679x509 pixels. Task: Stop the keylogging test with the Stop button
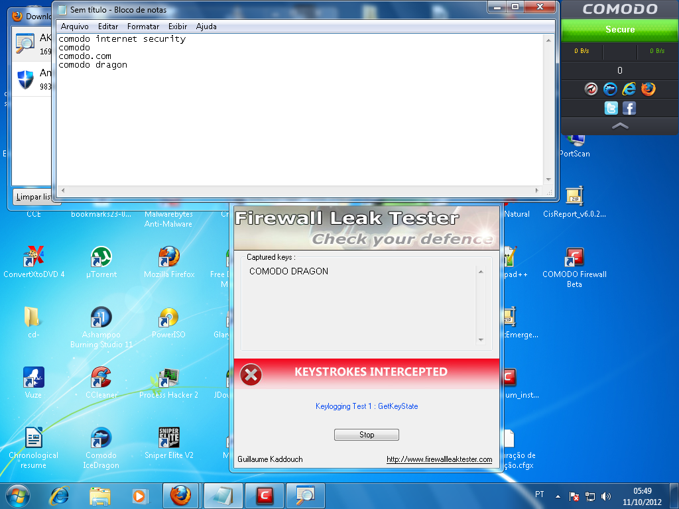point(366,435)
